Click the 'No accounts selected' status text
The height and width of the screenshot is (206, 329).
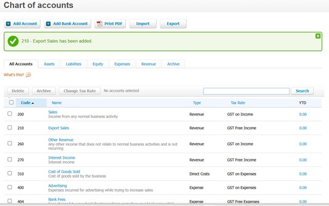pos(121,91)
